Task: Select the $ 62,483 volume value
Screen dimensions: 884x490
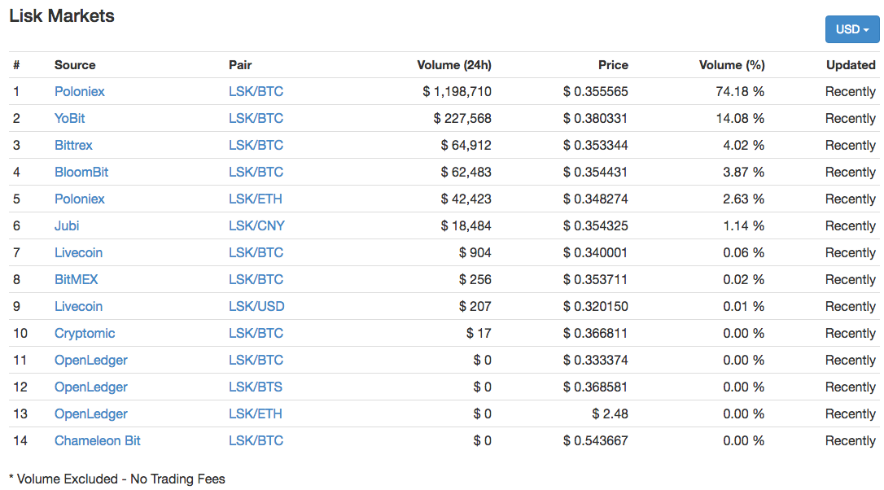Action: click(466, 172)
